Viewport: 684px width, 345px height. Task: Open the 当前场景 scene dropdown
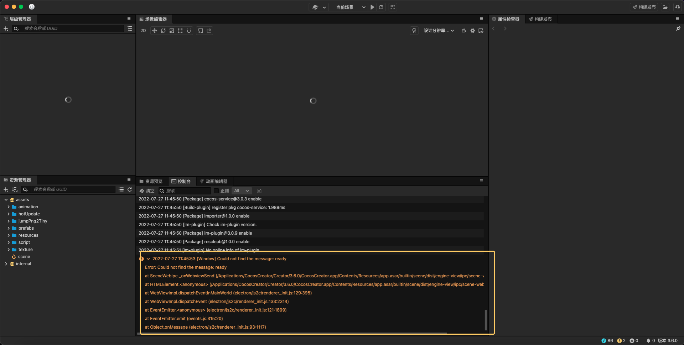click(351, 7)
